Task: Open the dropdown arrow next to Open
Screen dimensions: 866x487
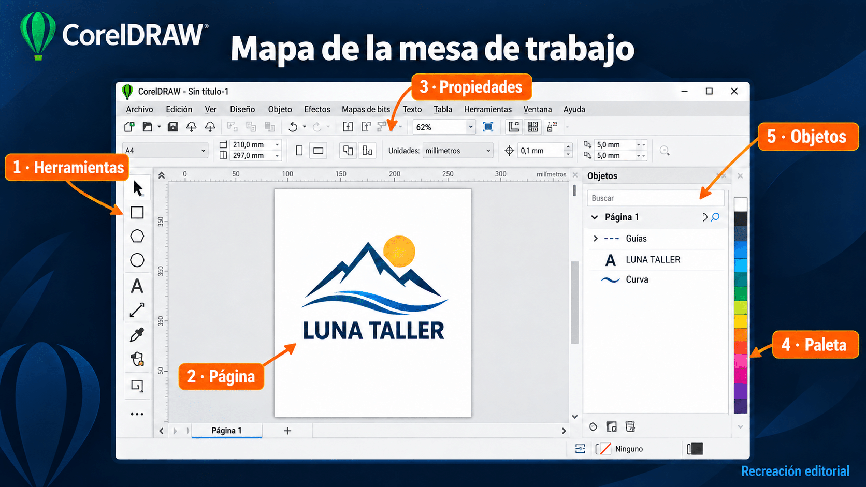Action: [x=159, y=127]
